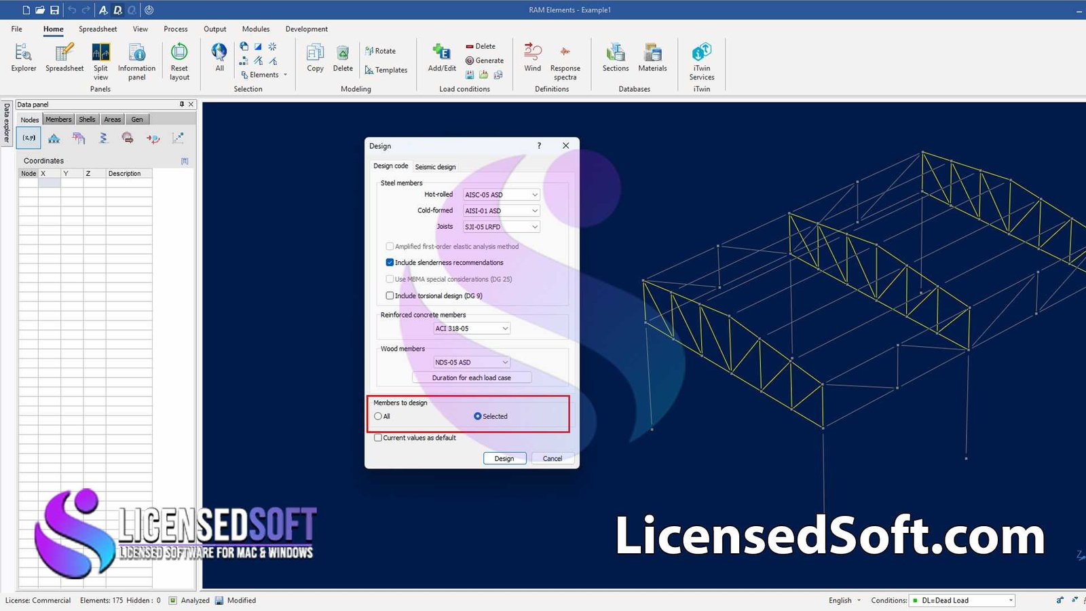Viewport: 1086px width, 611px height.
Task: Click Duration for each load case button
Action: [472, 378]
